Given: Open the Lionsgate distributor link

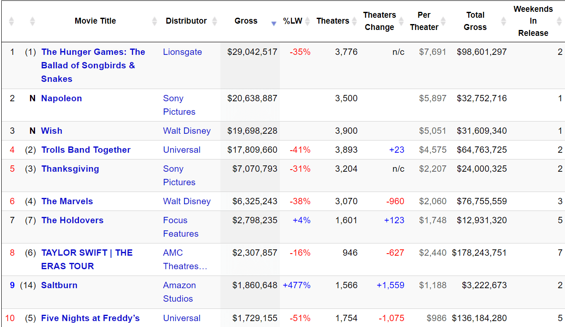Looking at the screenshot, I should (182, 52).
